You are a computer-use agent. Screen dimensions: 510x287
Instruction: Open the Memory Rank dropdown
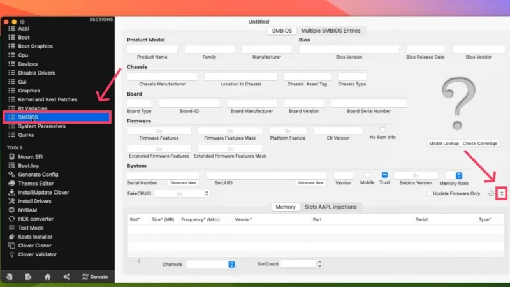458,175
